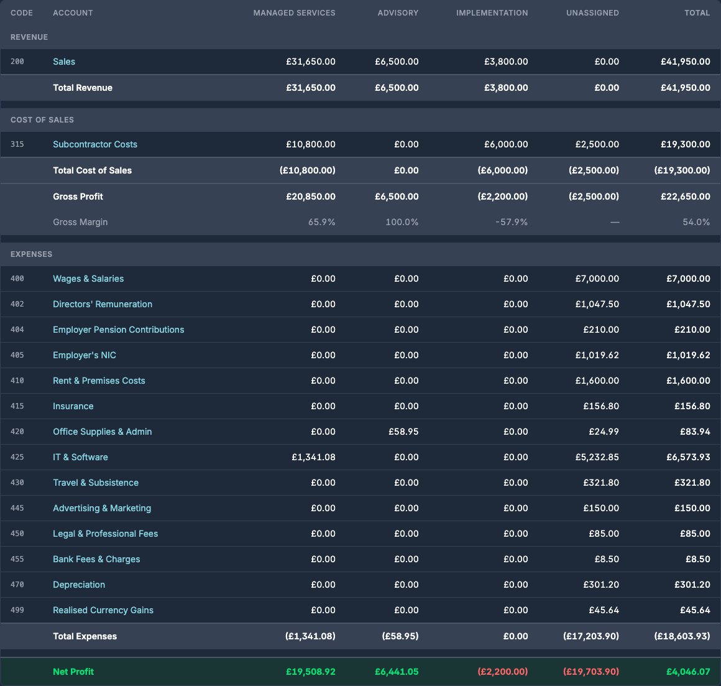
Task: Select Office Supplies Advisory £58.95
Action: click(404, 432)
